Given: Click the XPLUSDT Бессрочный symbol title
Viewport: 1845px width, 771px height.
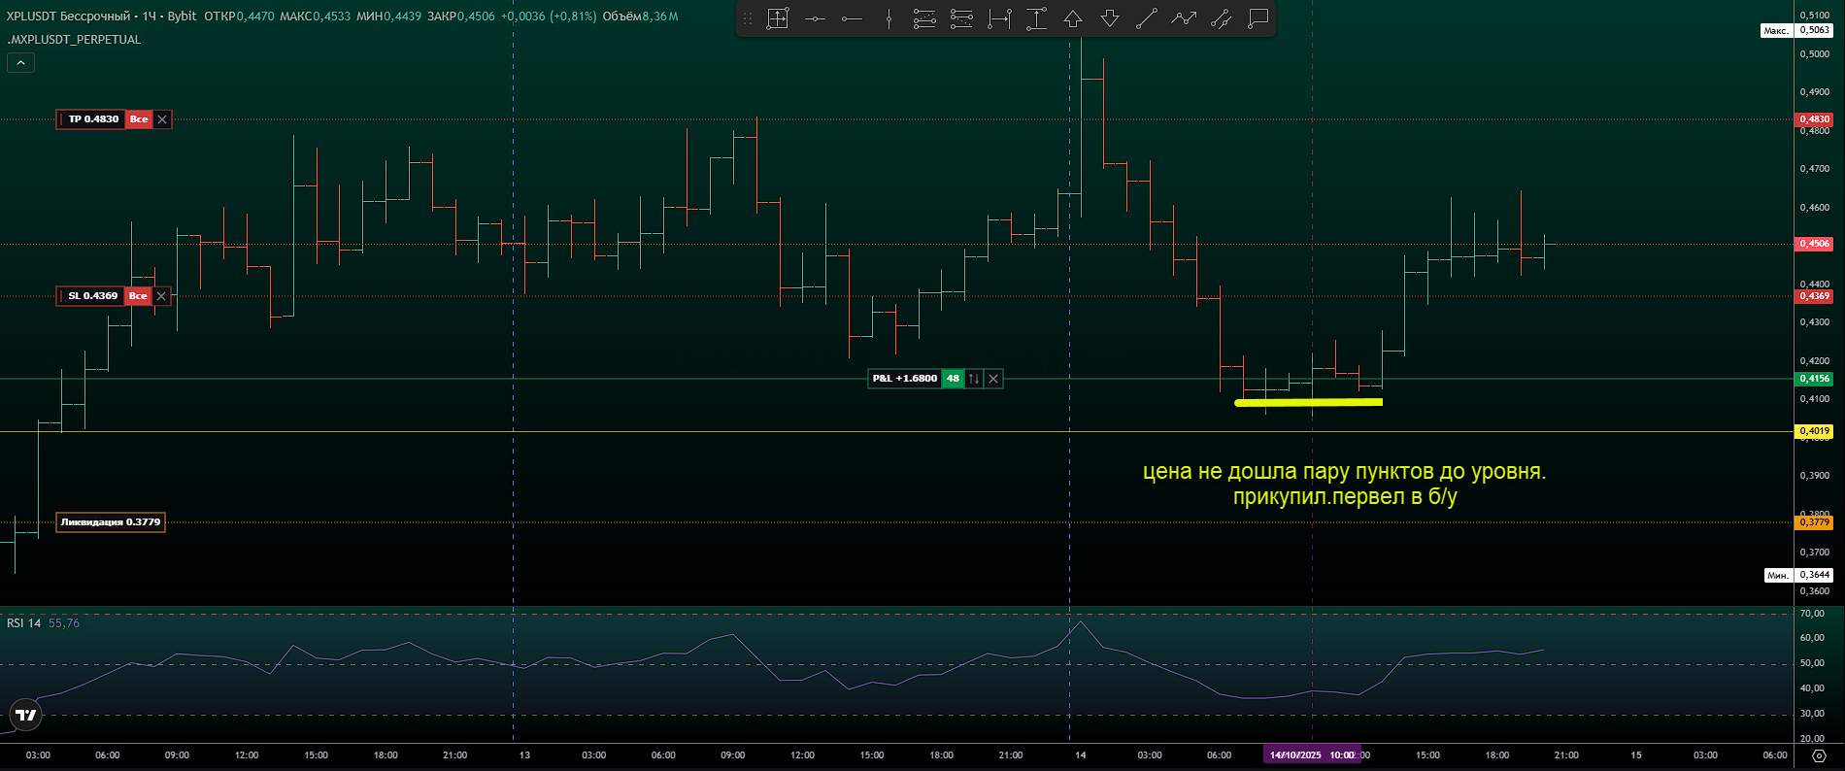Looking at the screenshot, I should tap(68, 17).
